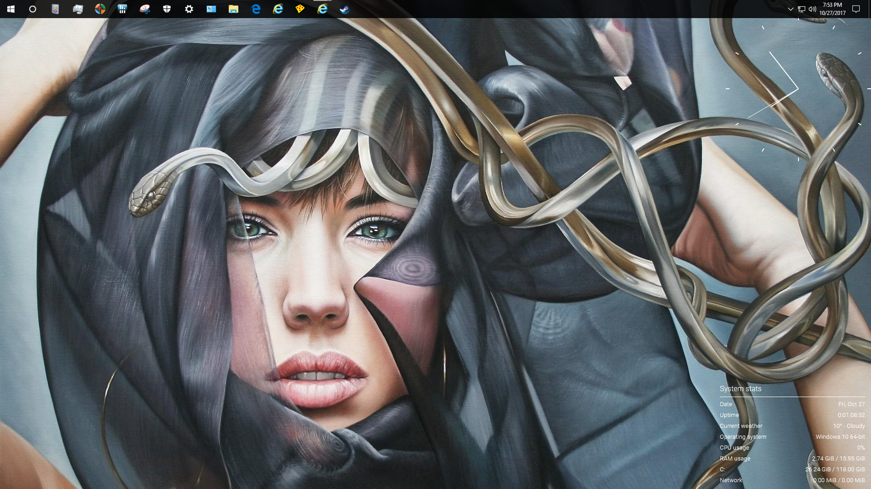Open the Action Center notifications icon

(x=856, y=9)
